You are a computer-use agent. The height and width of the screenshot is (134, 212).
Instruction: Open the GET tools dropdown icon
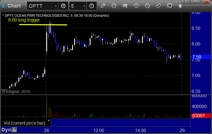click(x=125, y=6)
